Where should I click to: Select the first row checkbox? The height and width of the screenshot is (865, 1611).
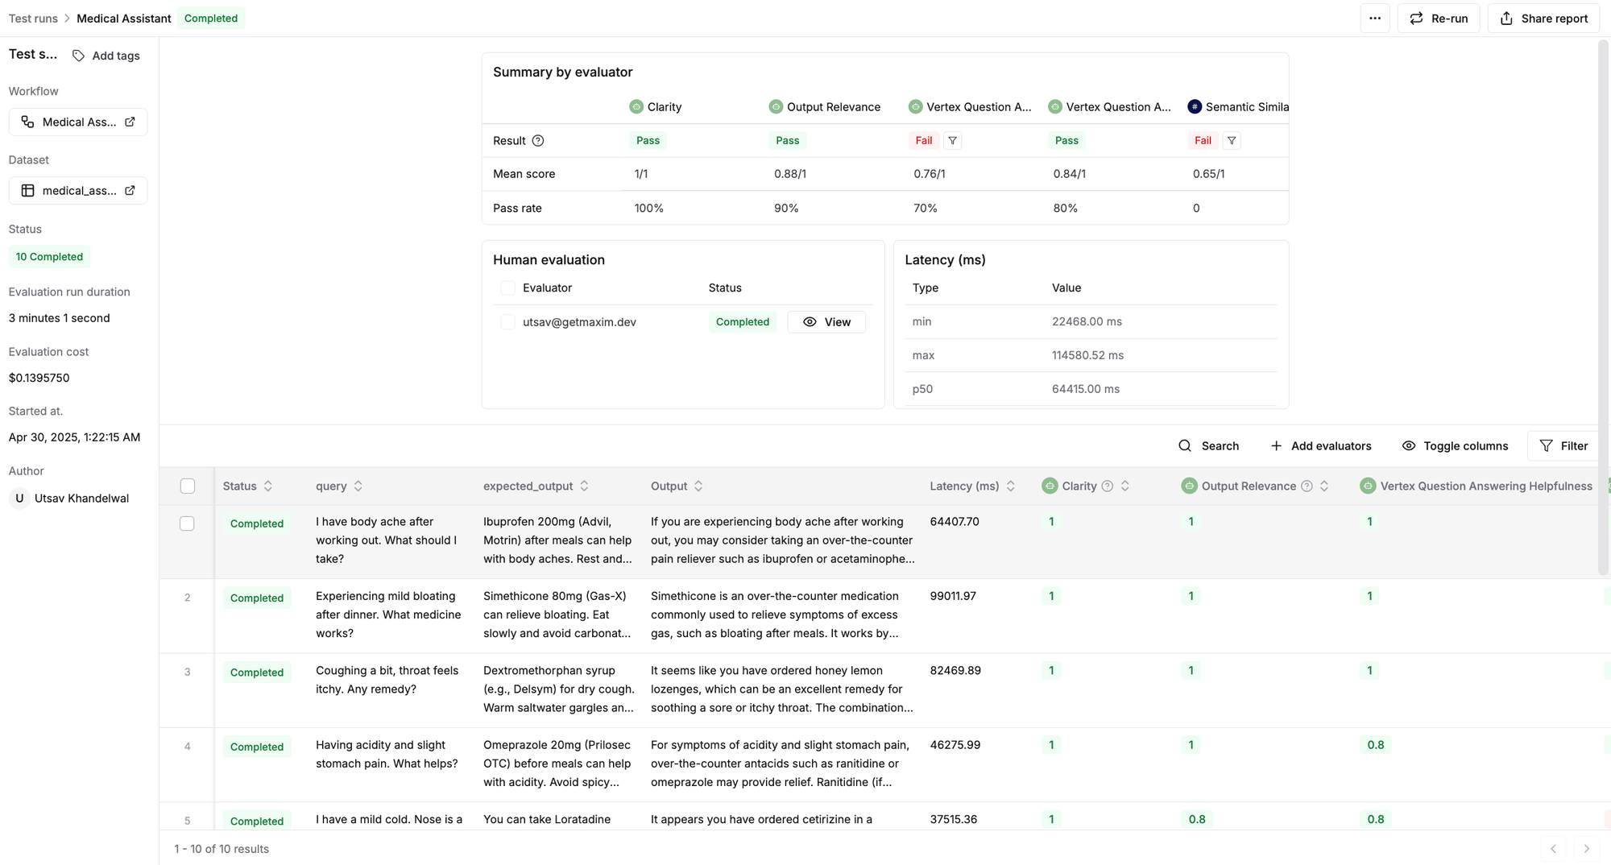click(x=187, y=524)
